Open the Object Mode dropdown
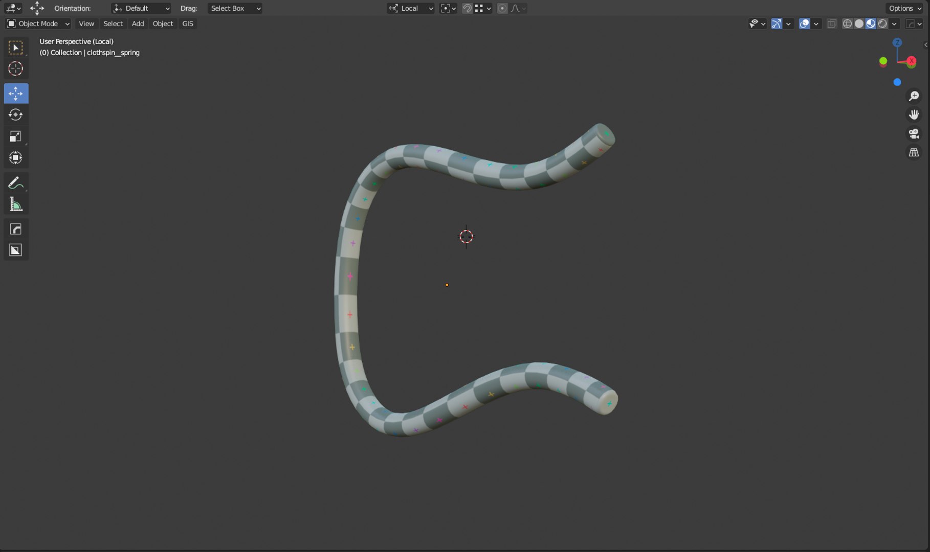 tap(38, 24)
